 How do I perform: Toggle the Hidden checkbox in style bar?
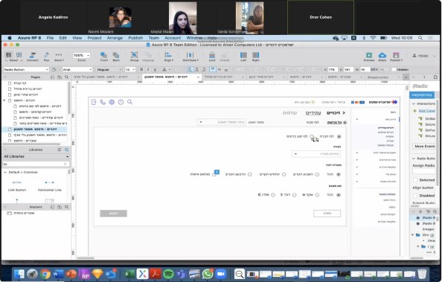[x=394, y=69]
